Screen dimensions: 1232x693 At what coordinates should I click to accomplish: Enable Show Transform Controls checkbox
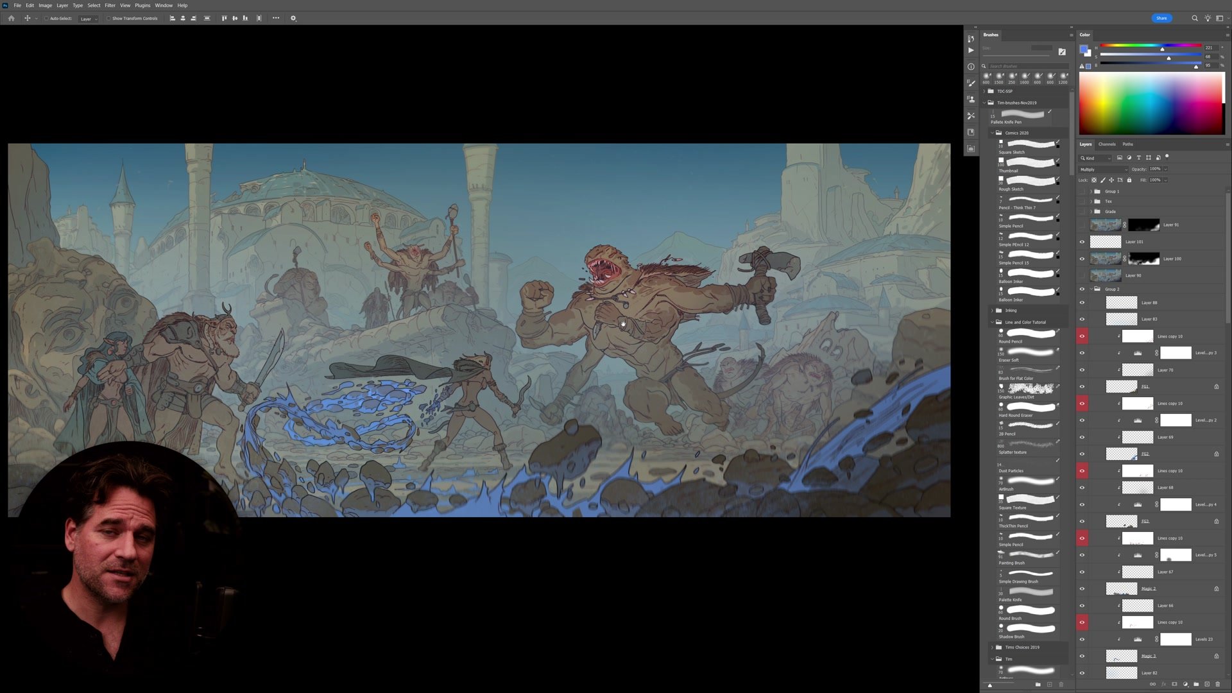click(x=108, y=19)
